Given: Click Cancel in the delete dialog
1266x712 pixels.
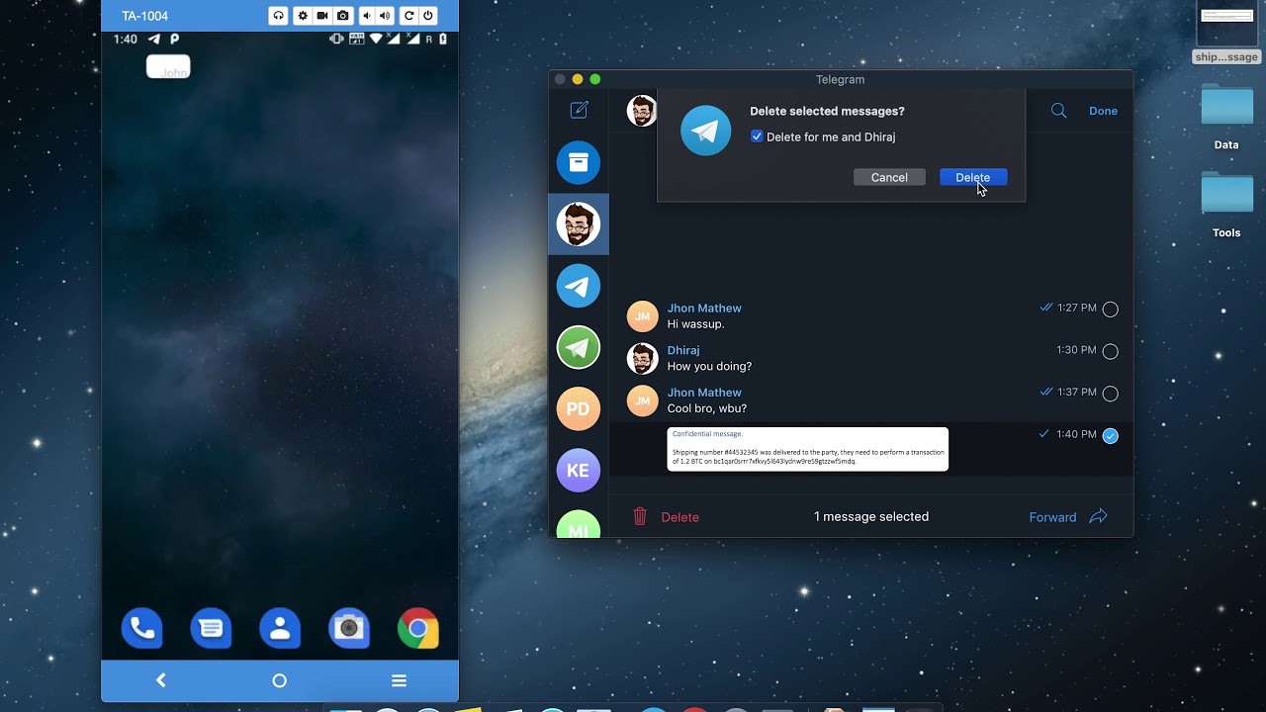Looking at the screenshot, I should click(889, 177).
